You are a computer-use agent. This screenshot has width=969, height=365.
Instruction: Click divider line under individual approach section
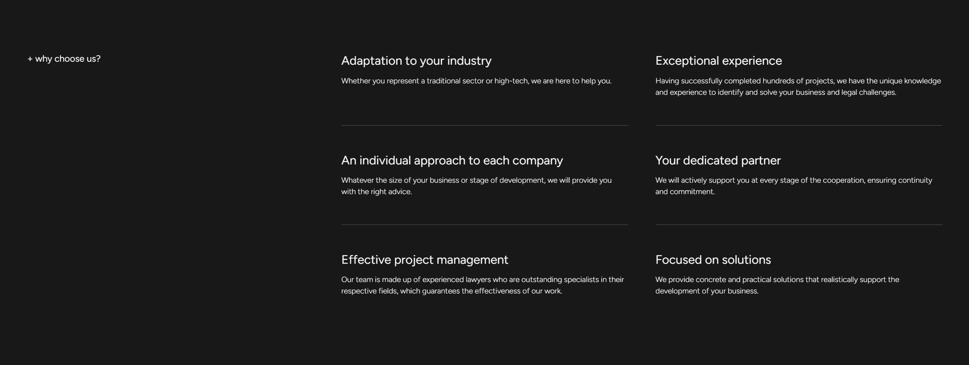(485, 225)
